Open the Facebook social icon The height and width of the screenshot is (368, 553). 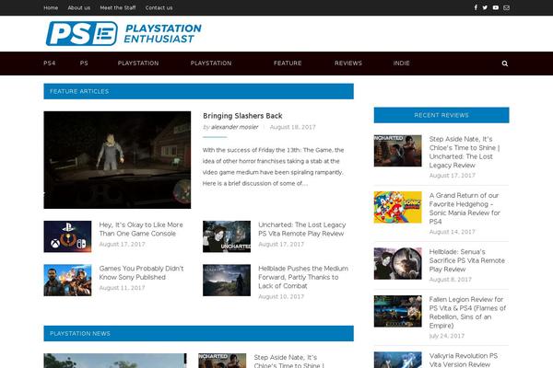coord(476,7)
